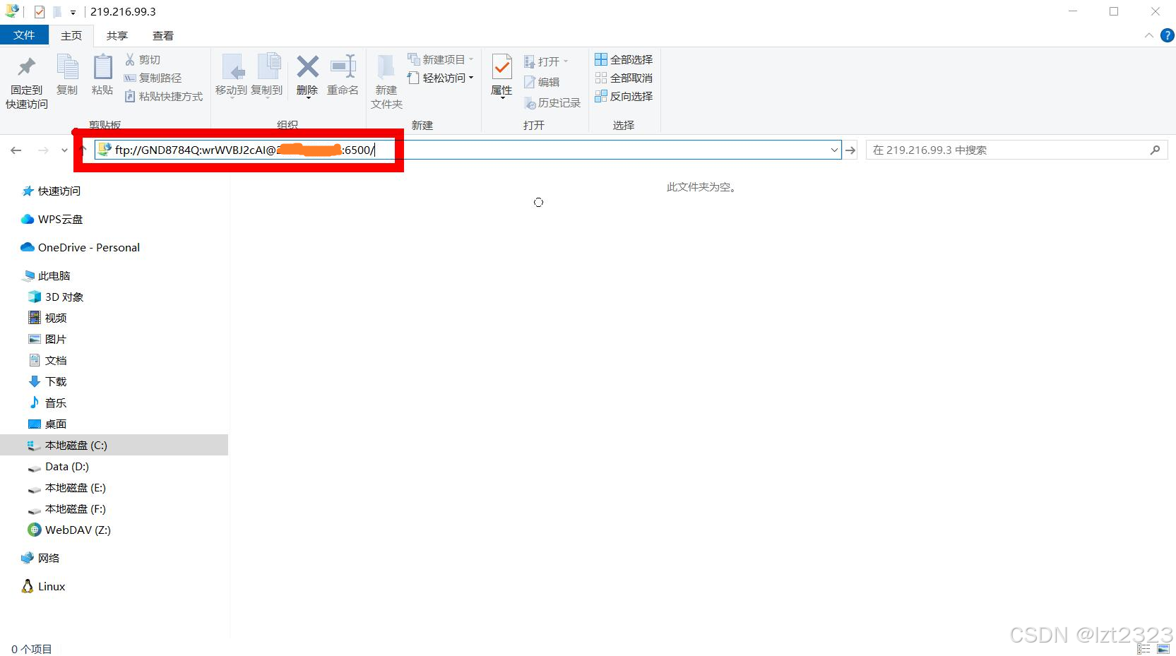
Task: Open recent locations dropdown arrow
Action: click(64, 150)
